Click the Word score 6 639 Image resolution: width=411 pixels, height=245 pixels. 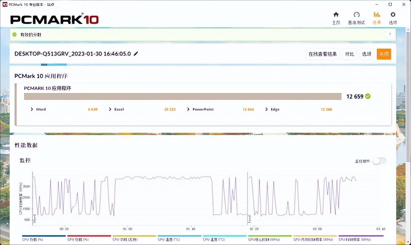tap(93, 109)
